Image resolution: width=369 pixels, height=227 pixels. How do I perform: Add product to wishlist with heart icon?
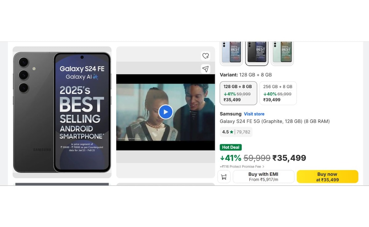pos(205,56)
